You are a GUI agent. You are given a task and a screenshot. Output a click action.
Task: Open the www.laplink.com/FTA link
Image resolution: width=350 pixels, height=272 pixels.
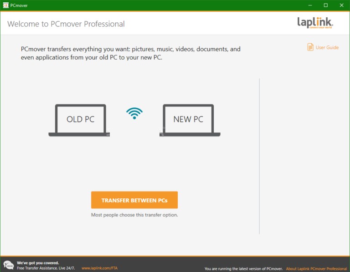(x=99, y=268)
